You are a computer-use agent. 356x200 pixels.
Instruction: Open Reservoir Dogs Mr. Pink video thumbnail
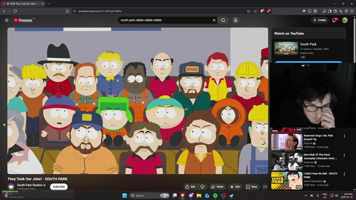[287, 142]
